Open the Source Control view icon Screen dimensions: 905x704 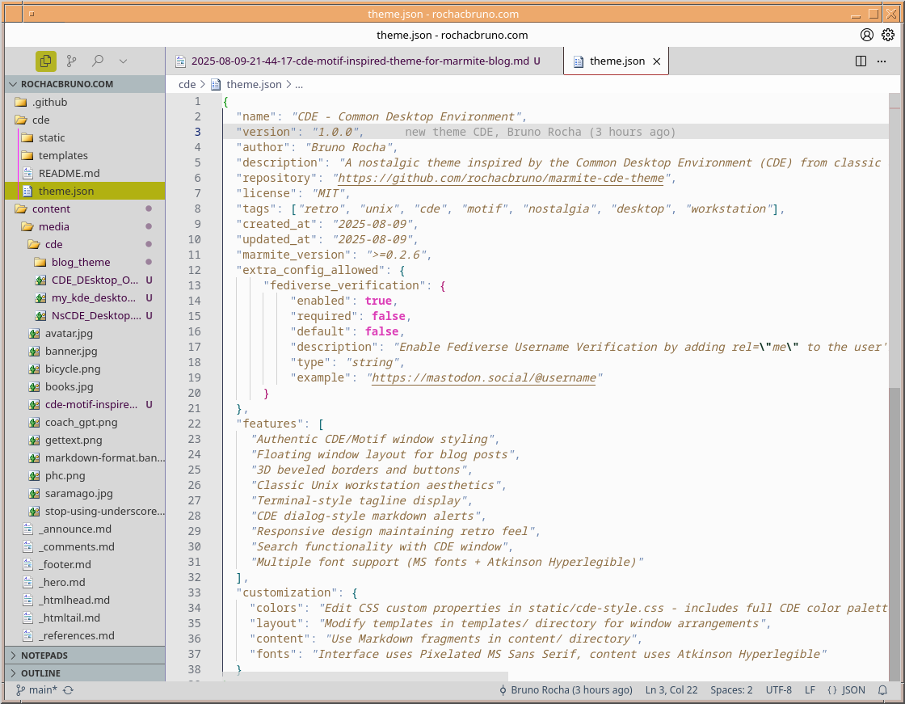tap(72, 61)
